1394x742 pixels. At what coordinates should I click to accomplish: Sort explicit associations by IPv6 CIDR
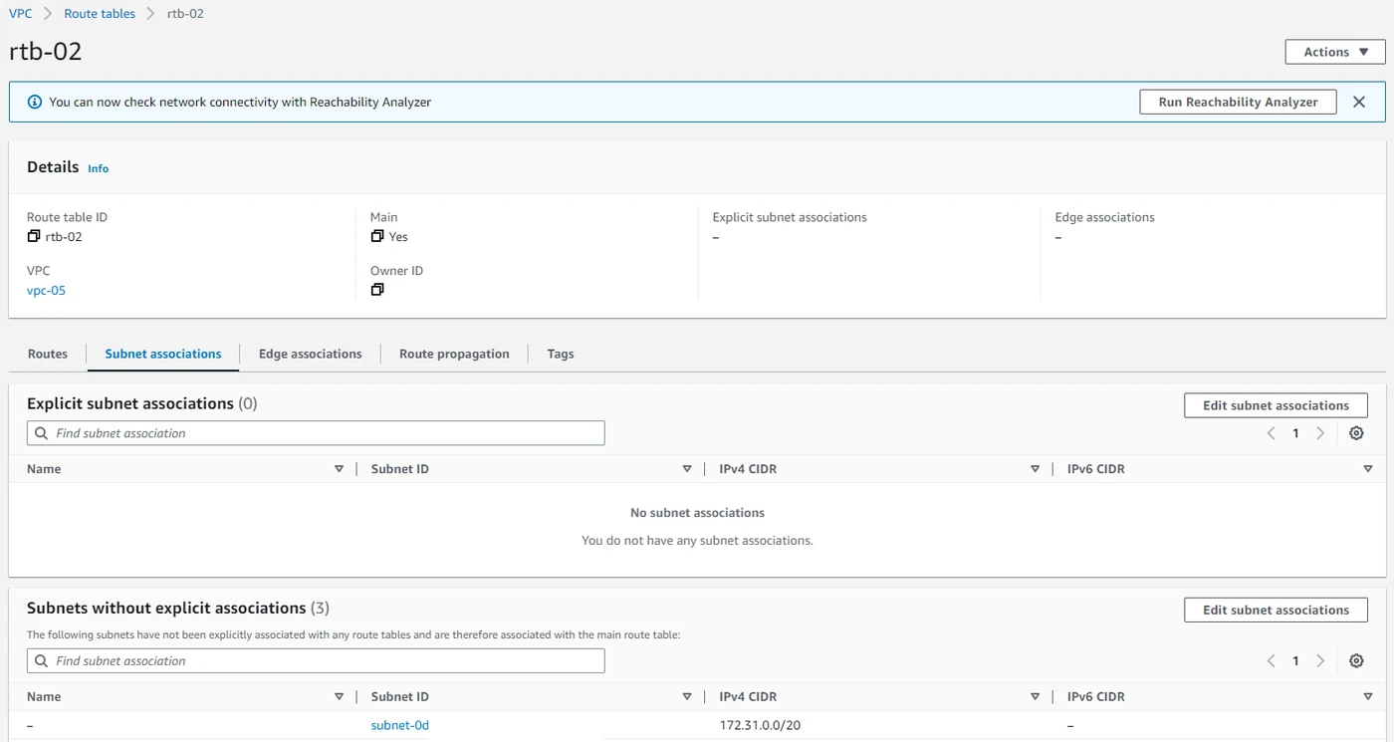pyautogui.click(x=1368, y=469)
